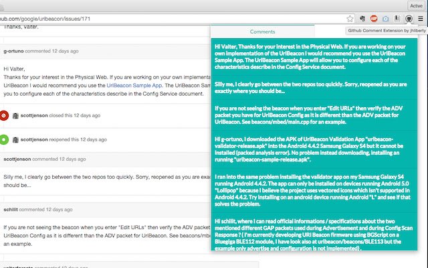Click the blue camera screenshot extension
Image resolution: width=428 pixels, height=268 pixels.
(385, 19)
